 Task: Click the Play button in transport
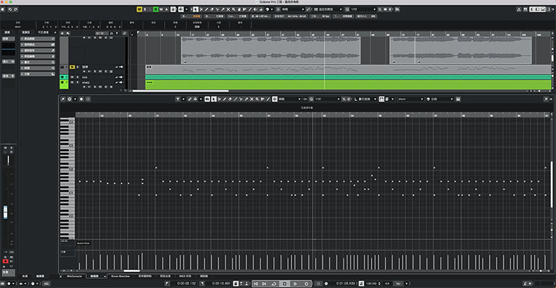pyautogui.click(x=295, y=283)
